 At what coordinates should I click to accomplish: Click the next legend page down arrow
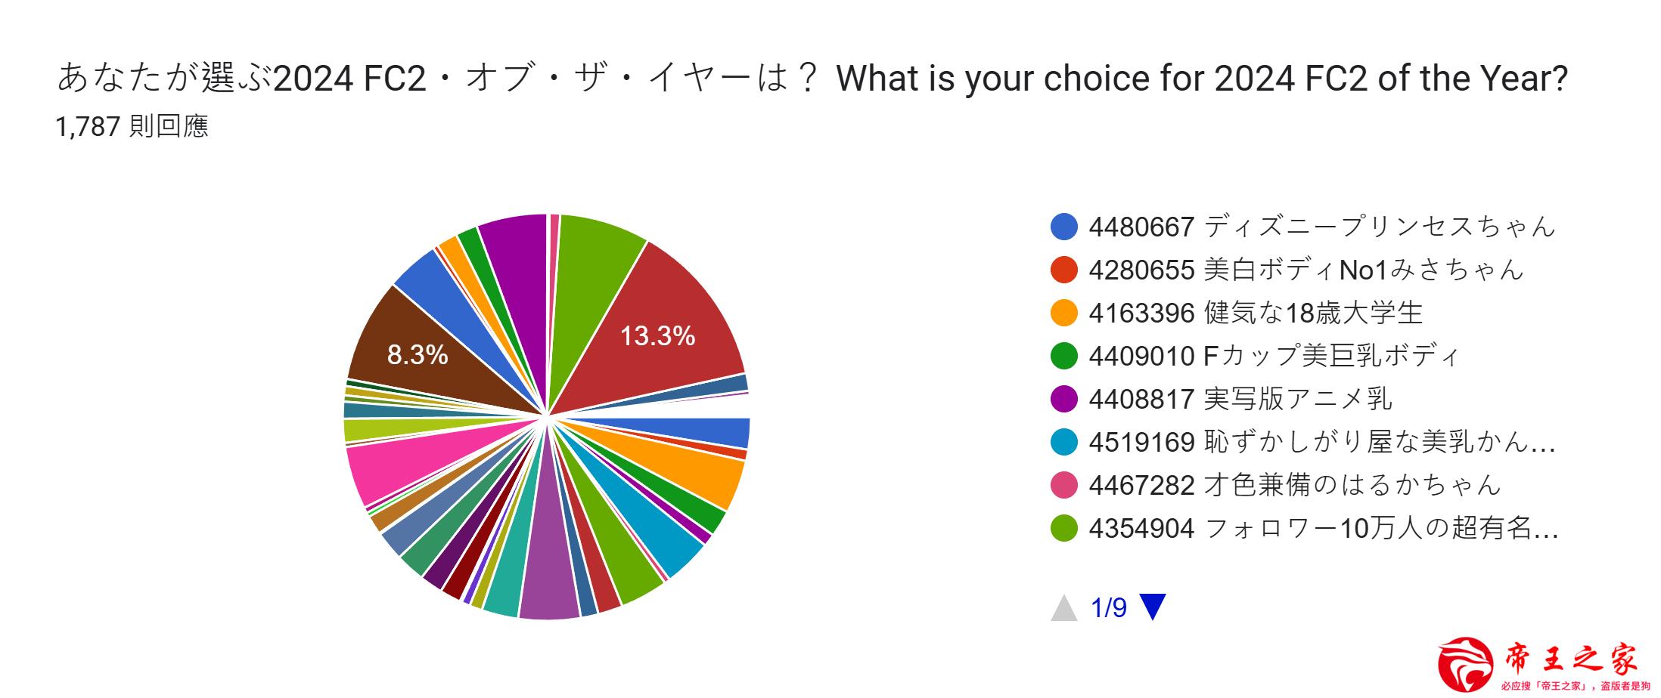click(x=1152, y=607)
